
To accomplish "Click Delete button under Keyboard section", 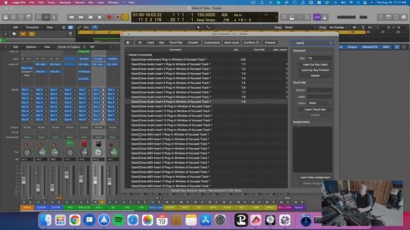I will [x=315, y=75].
